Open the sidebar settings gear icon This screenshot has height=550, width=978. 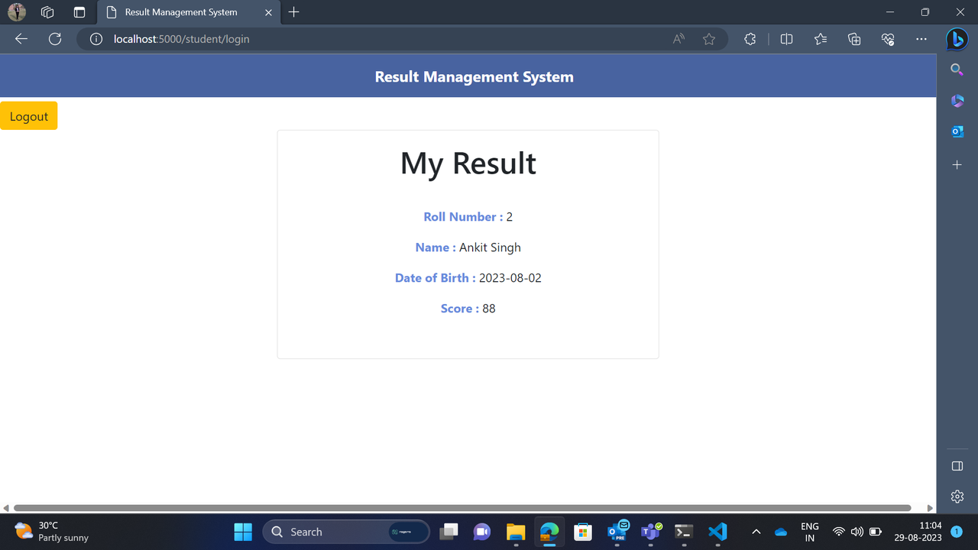pos(957,496)
